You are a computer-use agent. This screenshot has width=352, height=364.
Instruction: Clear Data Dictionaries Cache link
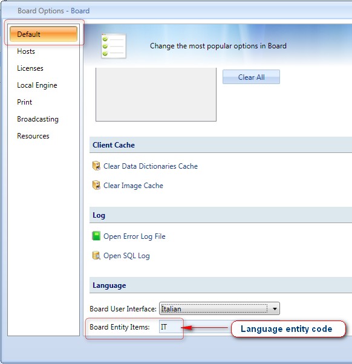pyautogui.click(x=151, y=166)
